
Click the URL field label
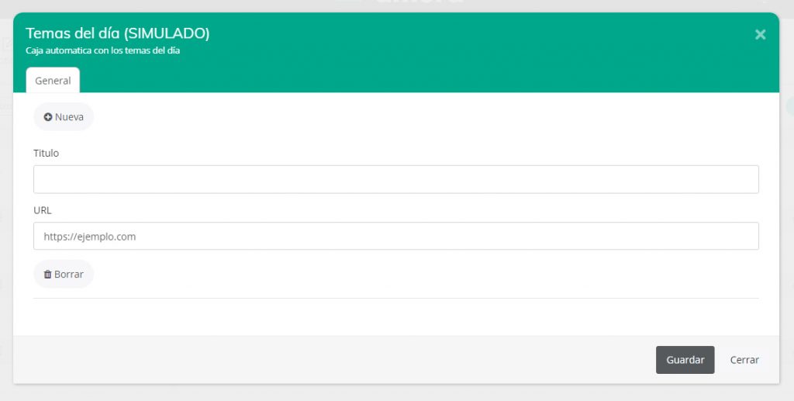coord(42,210)
